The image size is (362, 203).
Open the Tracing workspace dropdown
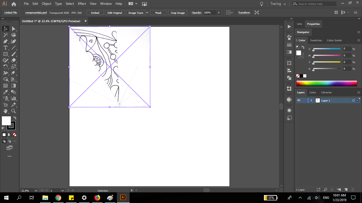[x=278, y=4]
